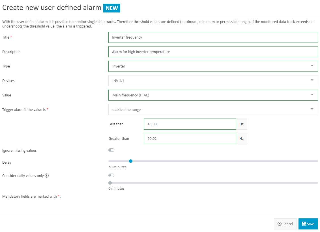Cancel creating the alarm
Viewport: 320px width, 232px height.
pos(285,224)
